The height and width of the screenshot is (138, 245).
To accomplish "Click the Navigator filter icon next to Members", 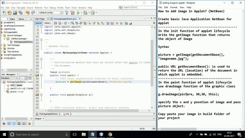I will coord(30,78).
